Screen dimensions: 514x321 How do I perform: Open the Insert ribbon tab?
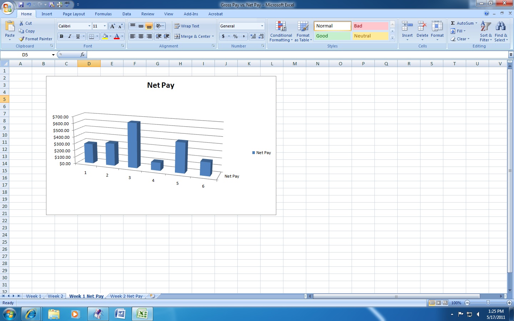pos(47,14)
